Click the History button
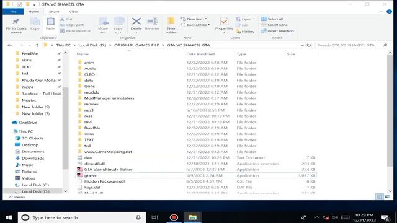 (x=245, y=32)
